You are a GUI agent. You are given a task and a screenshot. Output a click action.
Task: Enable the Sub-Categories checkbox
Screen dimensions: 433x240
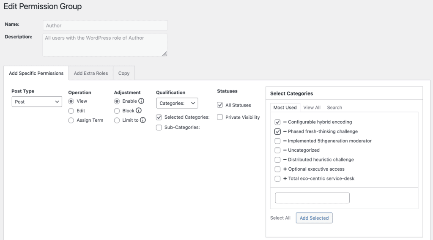[x=159, y=128]
